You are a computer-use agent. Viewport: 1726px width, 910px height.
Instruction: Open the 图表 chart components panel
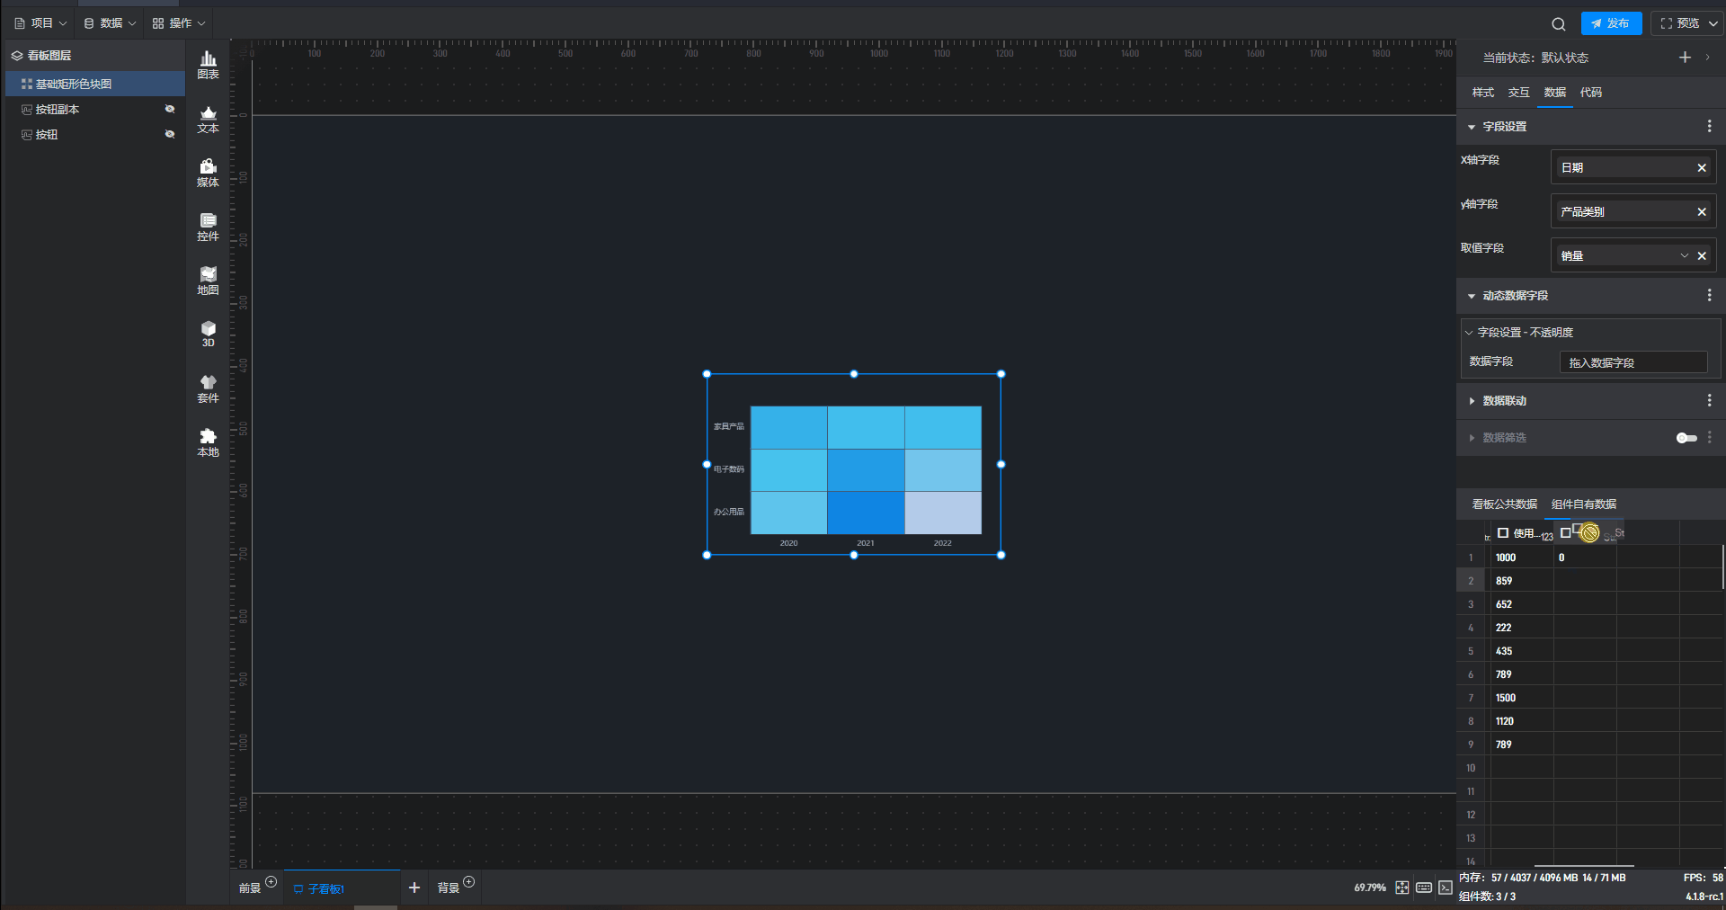click(208, 65)
